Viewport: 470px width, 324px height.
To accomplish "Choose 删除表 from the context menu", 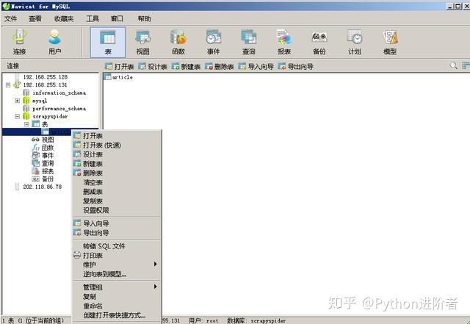I will (x=117, y=173).
